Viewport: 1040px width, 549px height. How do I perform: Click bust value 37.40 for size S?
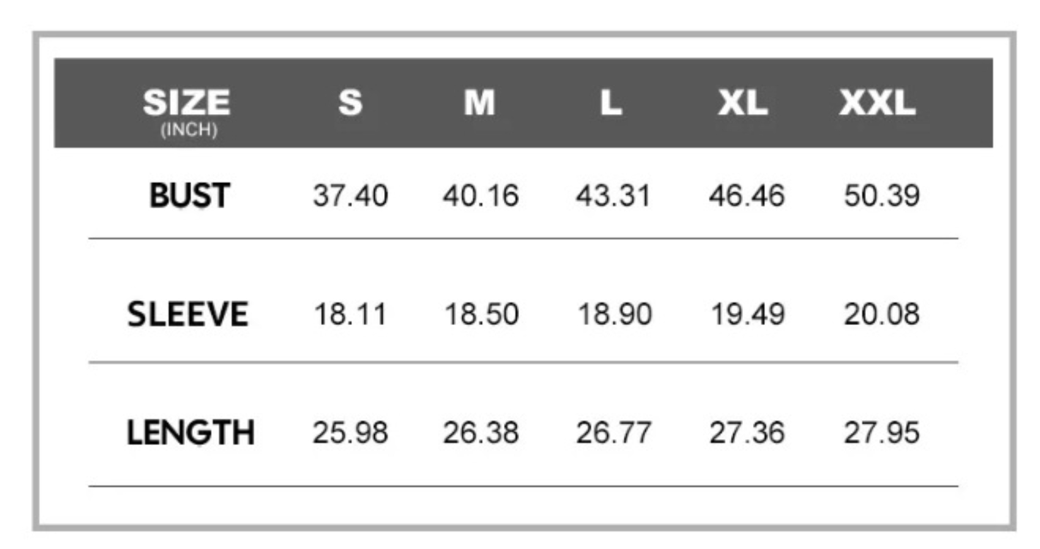pos(350,195)
